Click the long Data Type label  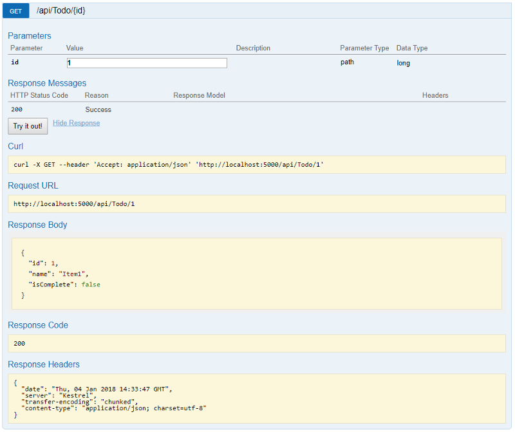click(x=402, y=62)
